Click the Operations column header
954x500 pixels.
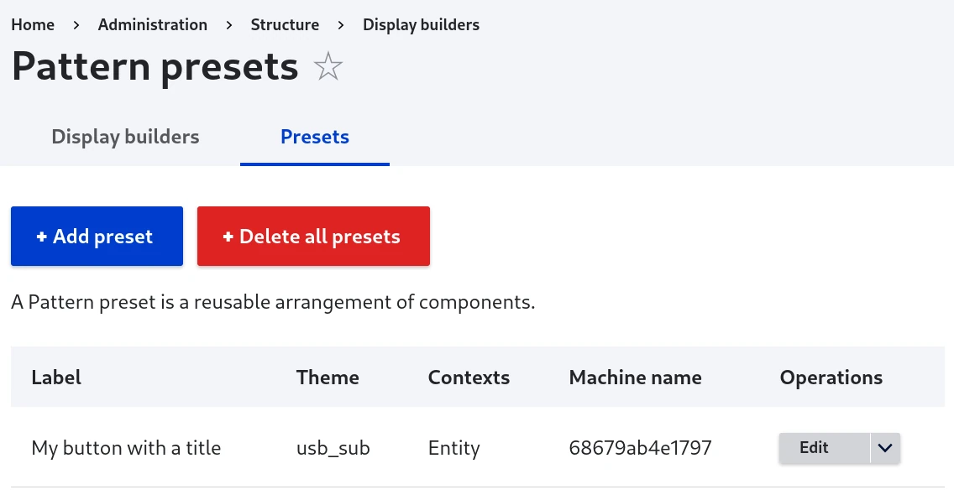pos(831,378)
